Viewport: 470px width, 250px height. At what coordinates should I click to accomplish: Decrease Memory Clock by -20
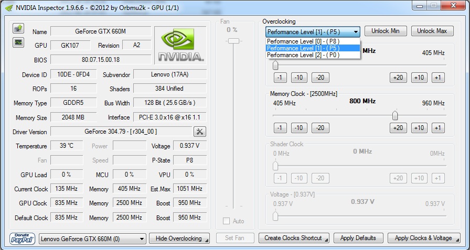click(320, 128)
